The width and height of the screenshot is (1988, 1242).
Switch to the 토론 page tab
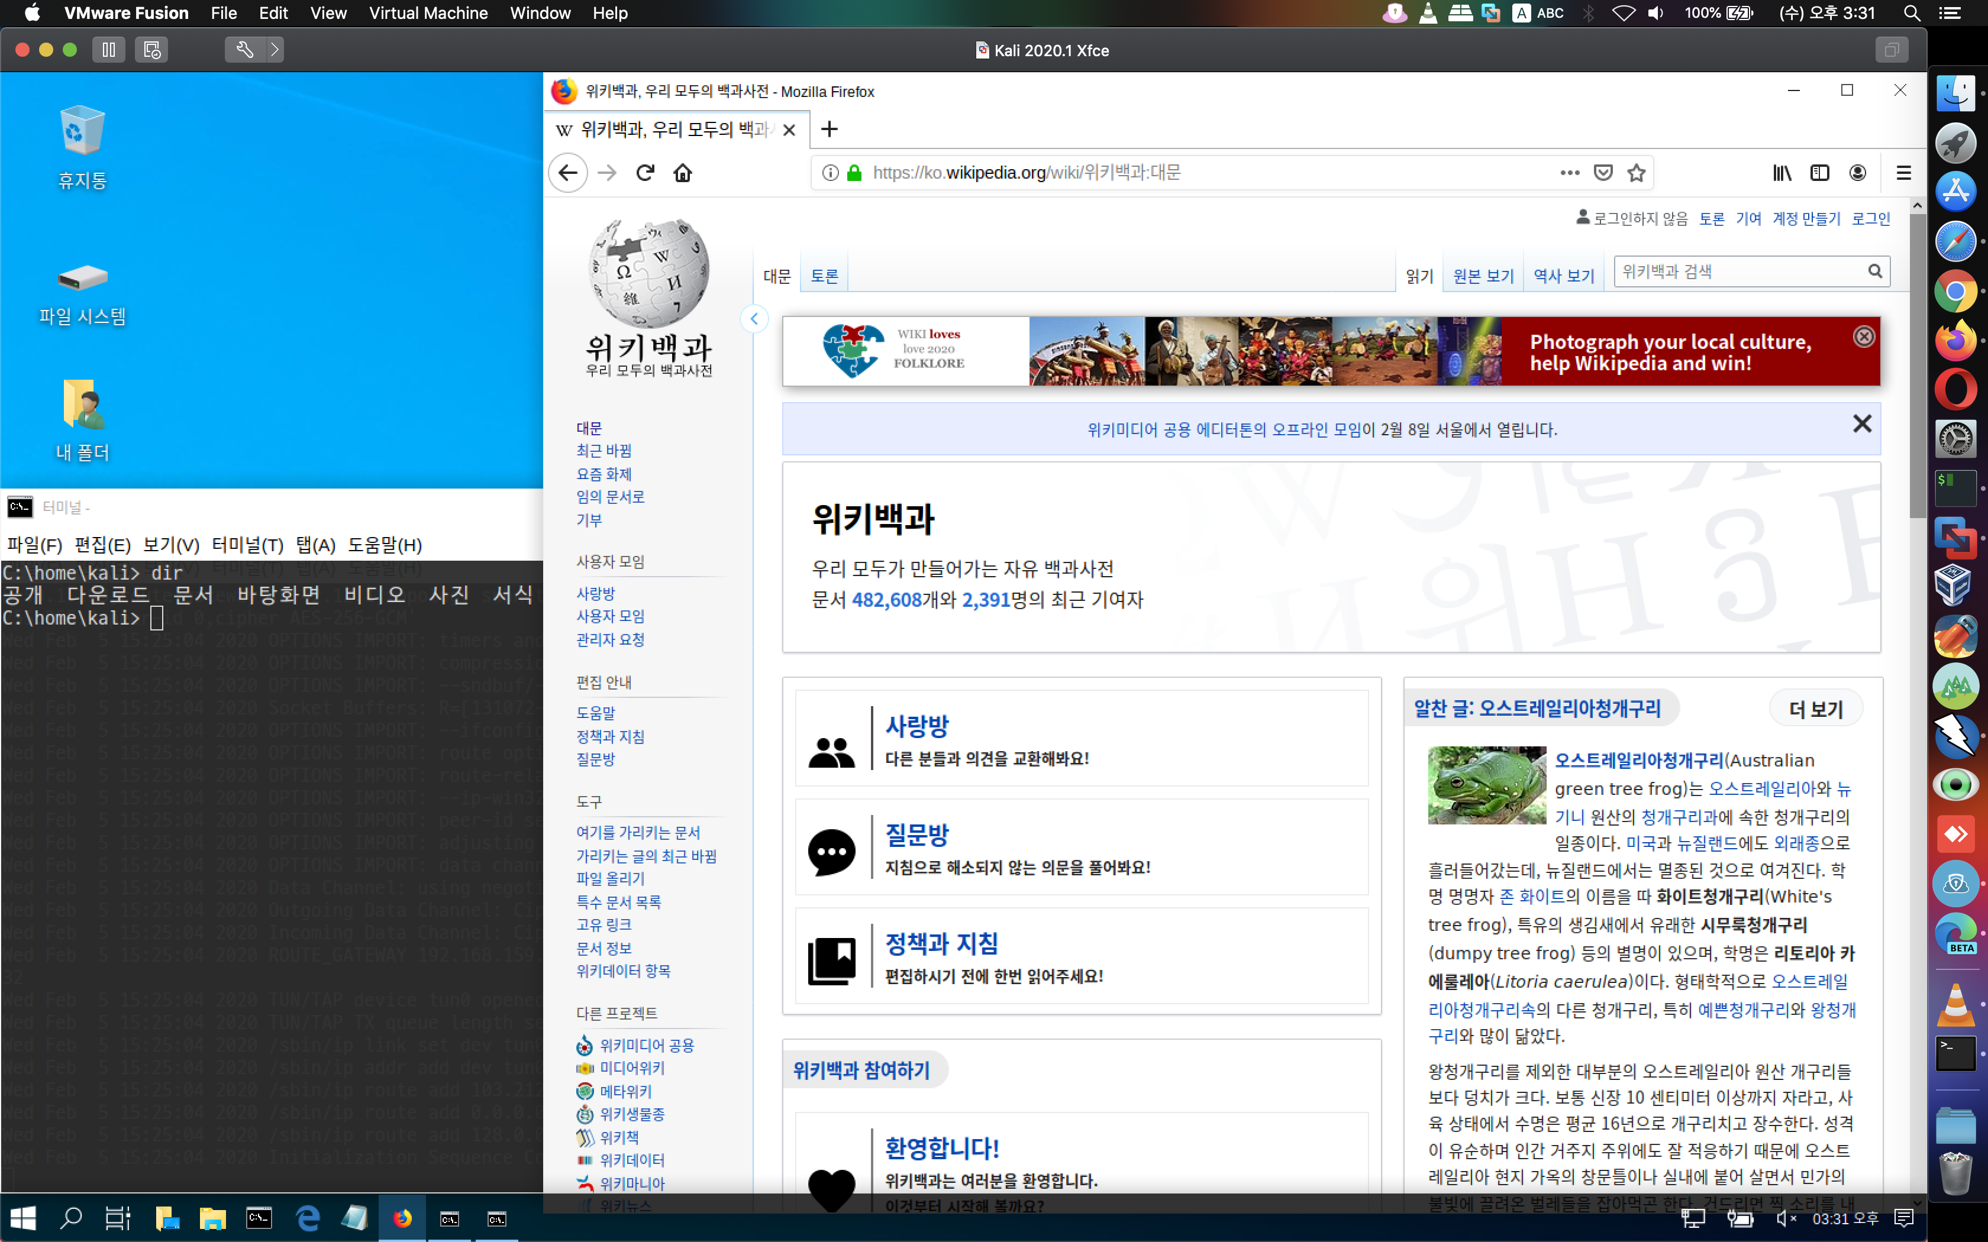tap(824, 276)
